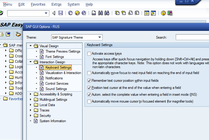Viewport: 209px width, 140px height.
Task: Open the Favorites menu
Action: tap(38, 4)
